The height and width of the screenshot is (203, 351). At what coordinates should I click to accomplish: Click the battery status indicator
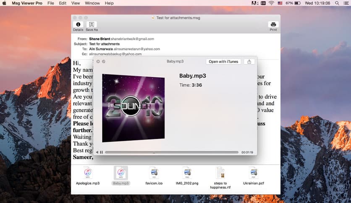pyautogui.click(x=293, y=3)
